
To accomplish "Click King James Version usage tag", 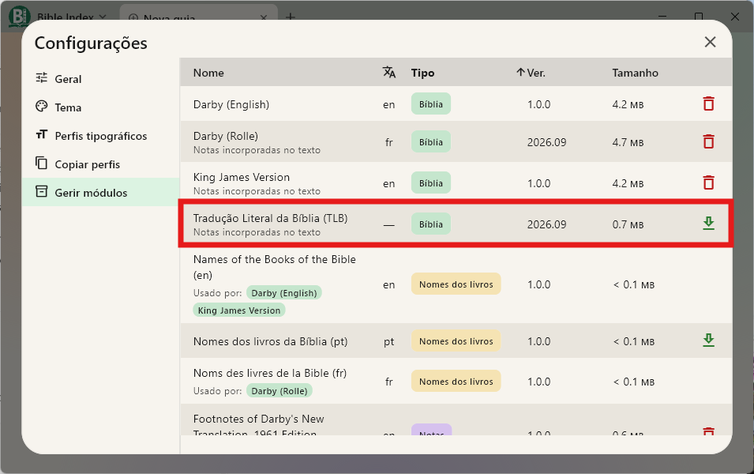I will click(x=239, y=310).
